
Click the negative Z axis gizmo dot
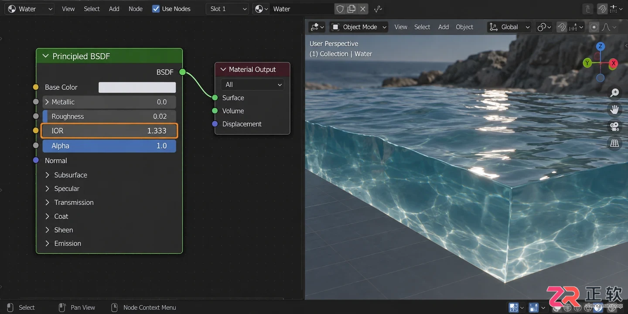[601, 78]
